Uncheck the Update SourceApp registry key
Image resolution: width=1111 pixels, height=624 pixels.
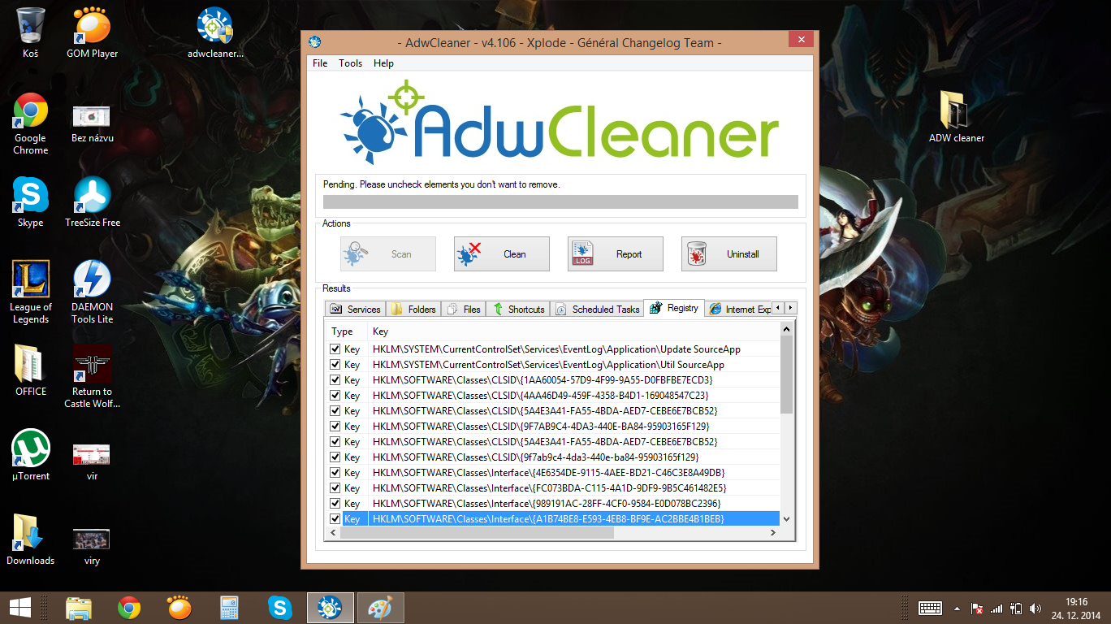[x=335, y=349]
